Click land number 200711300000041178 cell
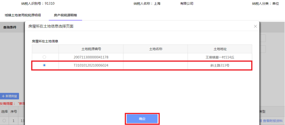 pos(91,57)
